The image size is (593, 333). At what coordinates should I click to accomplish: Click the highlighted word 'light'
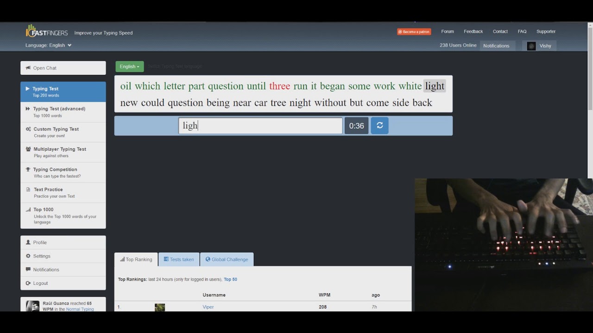(x=435, y=86)
